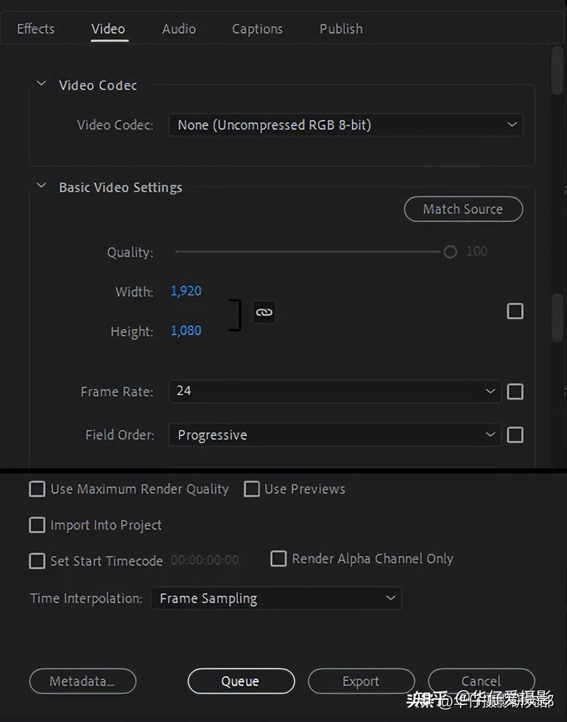Check Render Alpha Channel Only
The width and height of the screenshot is (567, 722).
click(279, 559)
